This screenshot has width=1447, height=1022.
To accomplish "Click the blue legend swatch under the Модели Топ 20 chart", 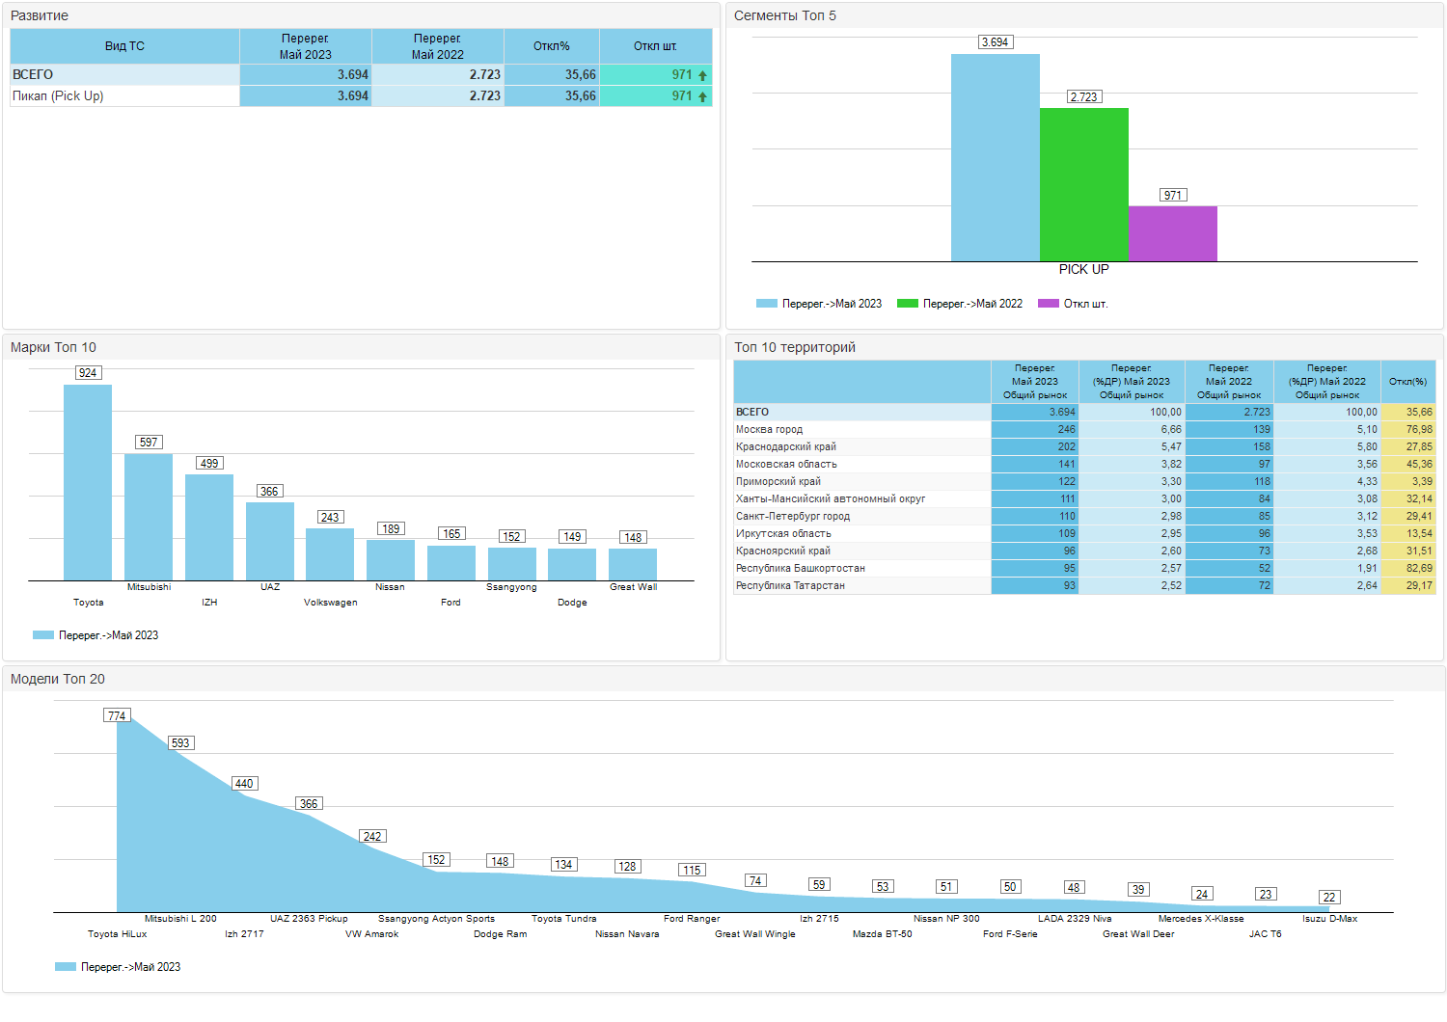I will [66, 967].
